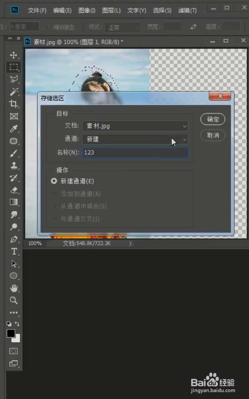
Task: Open the 图层(L) menu
Action: [x=111, y=10]
